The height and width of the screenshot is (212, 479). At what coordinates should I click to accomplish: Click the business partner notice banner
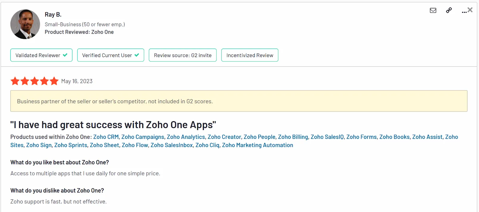[239, 101]
